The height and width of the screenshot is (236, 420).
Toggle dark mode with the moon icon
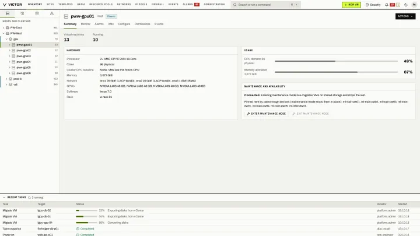[x=406, y=5]
